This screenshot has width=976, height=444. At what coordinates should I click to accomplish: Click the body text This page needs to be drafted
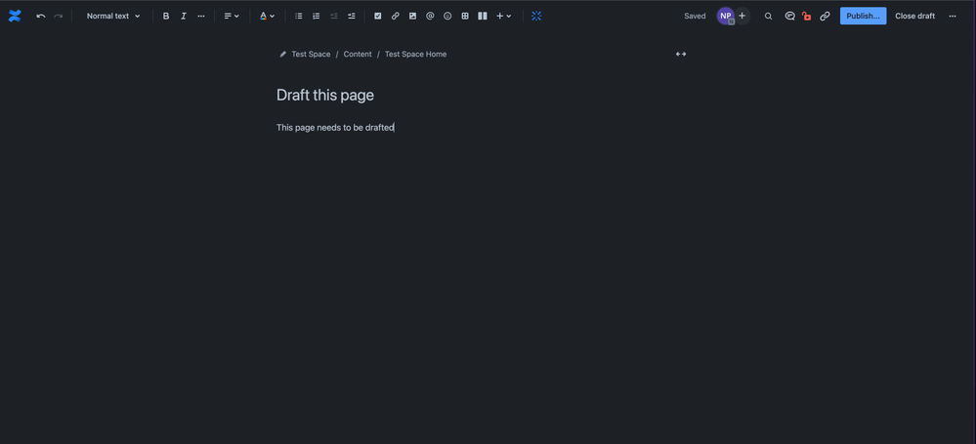pyautogui.click(x=335, y=128)
